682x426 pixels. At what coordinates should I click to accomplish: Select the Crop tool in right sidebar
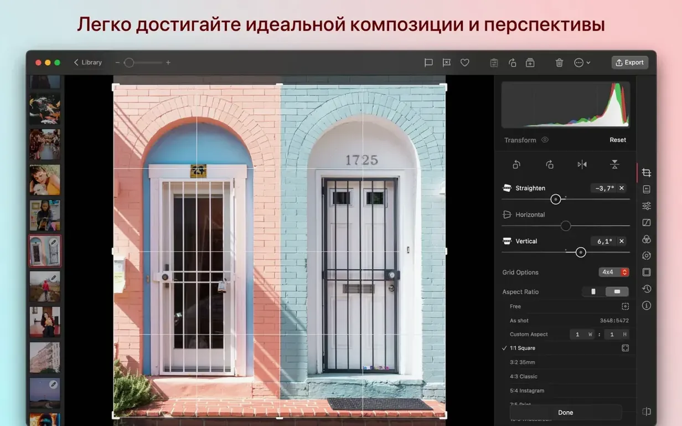[646, 173]
